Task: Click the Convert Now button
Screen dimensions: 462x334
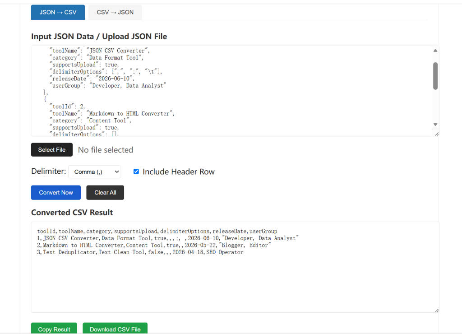Action: point(56,192)
